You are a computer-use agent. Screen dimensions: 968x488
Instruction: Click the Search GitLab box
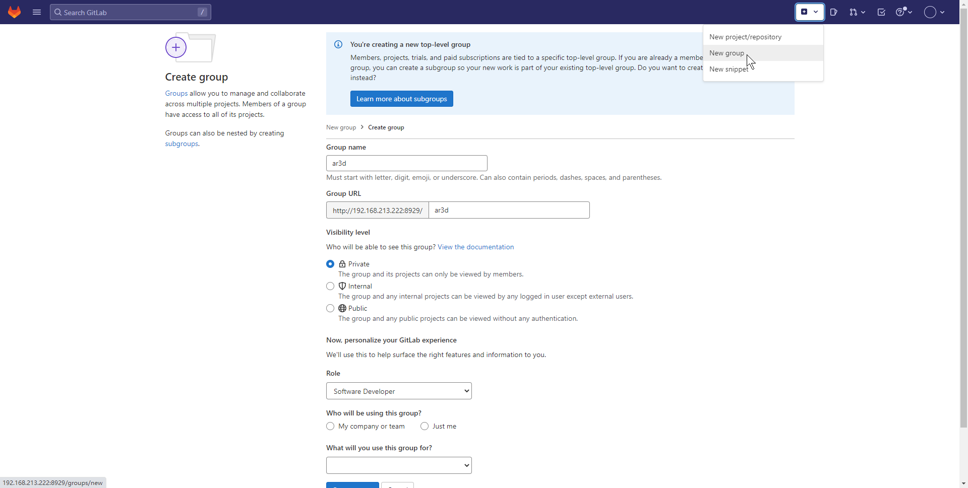130,12
